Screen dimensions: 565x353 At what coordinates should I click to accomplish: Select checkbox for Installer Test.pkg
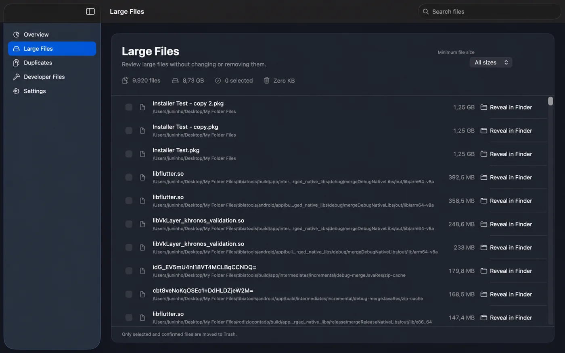pos(129,154)
